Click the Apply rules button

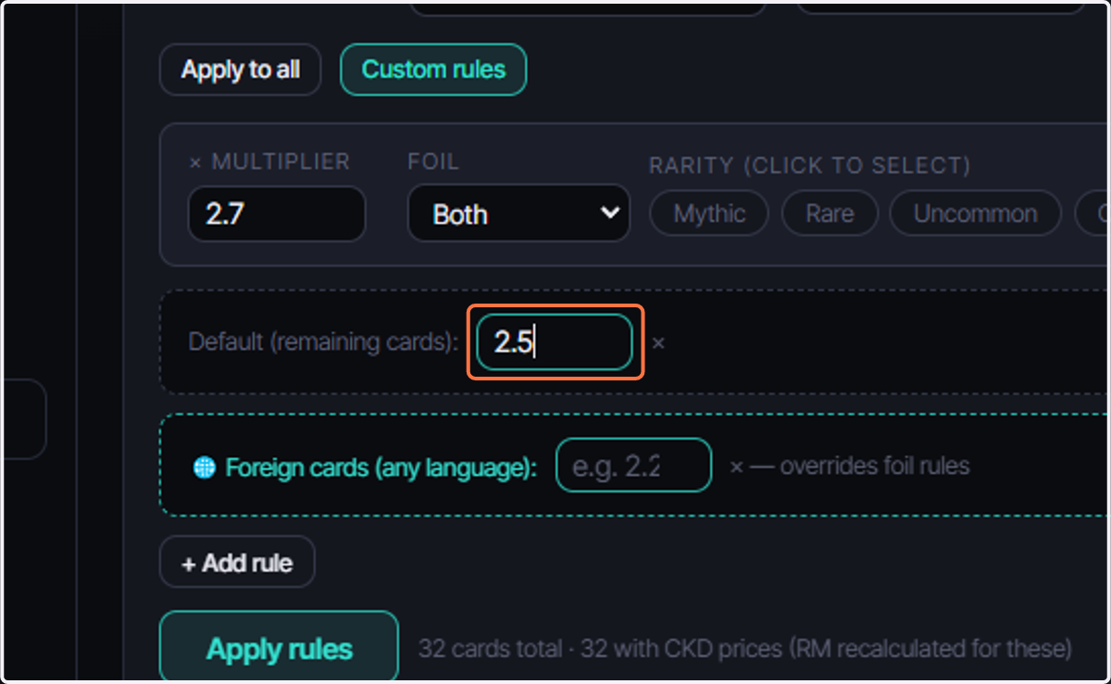click(x=279, y=648)
